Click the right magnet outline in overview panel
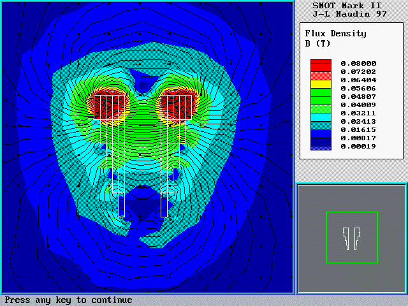Screen dimensions: 408x306 357,238
